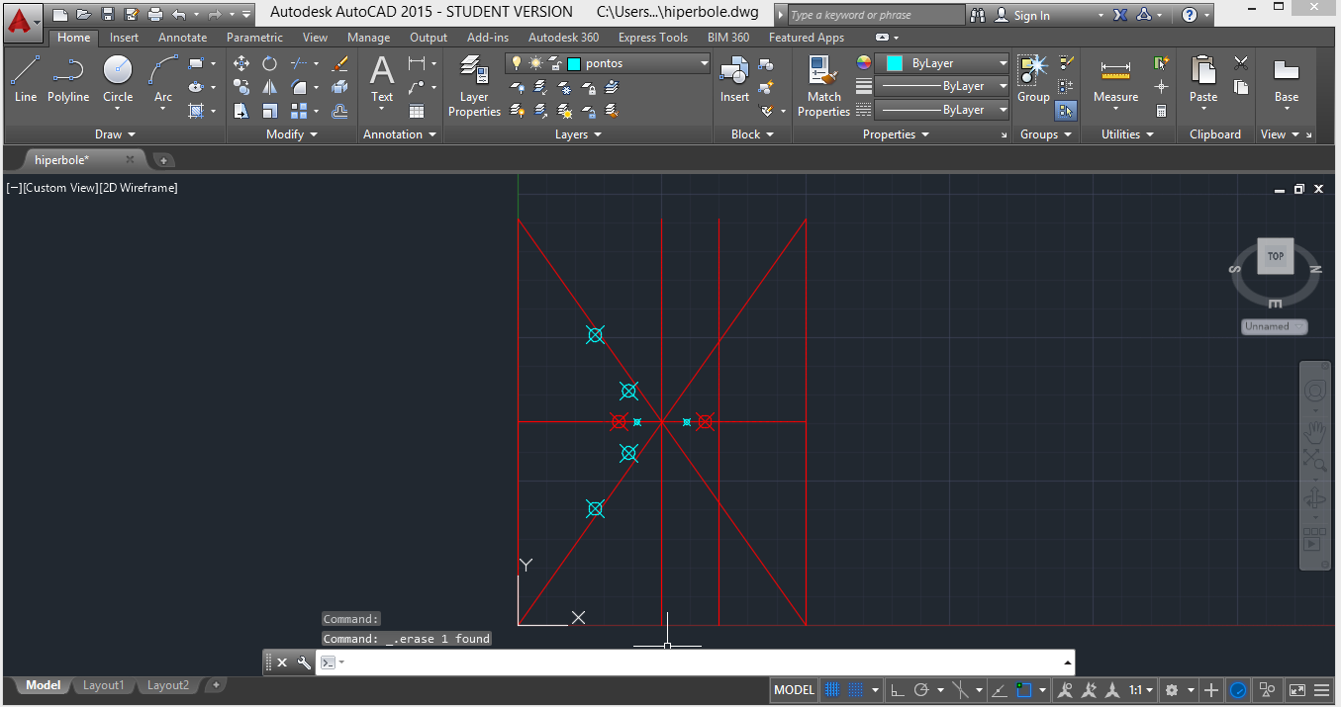Expand the Draw panel
Viewport: 1341px width, 707px height.
116,134
